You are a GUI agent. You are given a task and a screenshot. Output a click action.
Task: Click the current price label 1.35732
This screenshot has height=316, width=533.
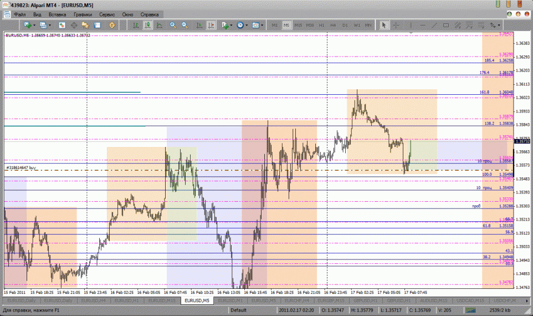pyautogui.click(x=522, y=141)
